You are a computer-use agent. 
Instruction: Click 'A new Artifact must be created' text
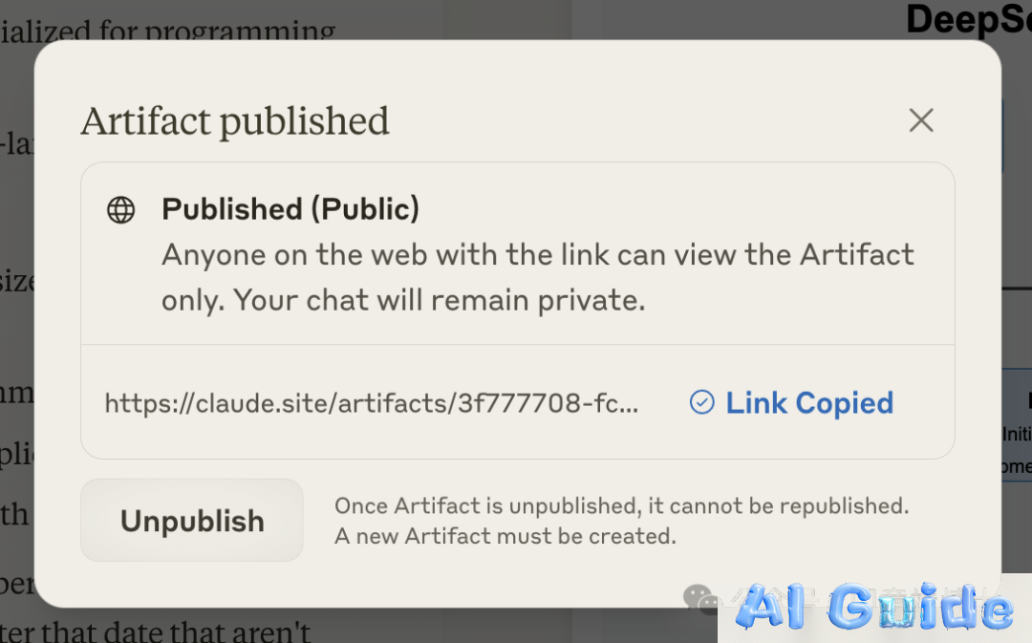[x=505, y=536]
